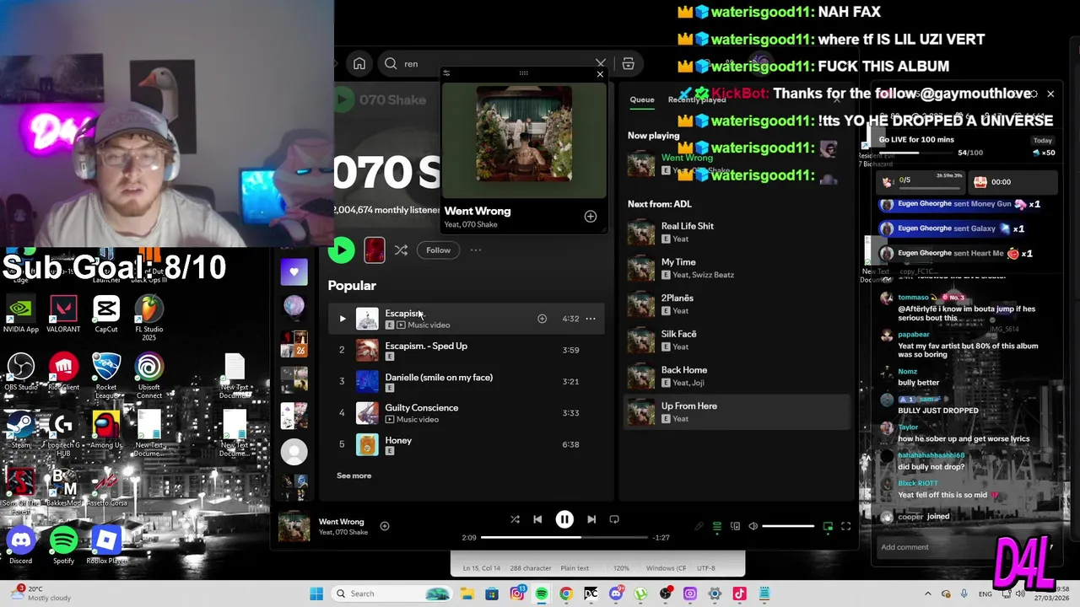The image size is (1080, 607).
Task: Close the Went Wrong mini popup
Action: 600,74
